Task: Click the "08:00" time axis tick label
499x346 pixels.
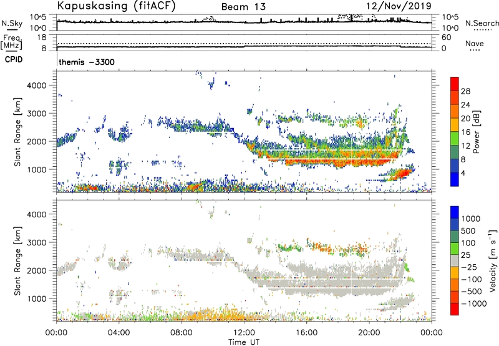Action: (x=182, y=333)
